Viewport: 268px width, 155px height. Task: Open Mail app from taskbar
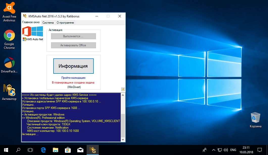click(80, 150)
